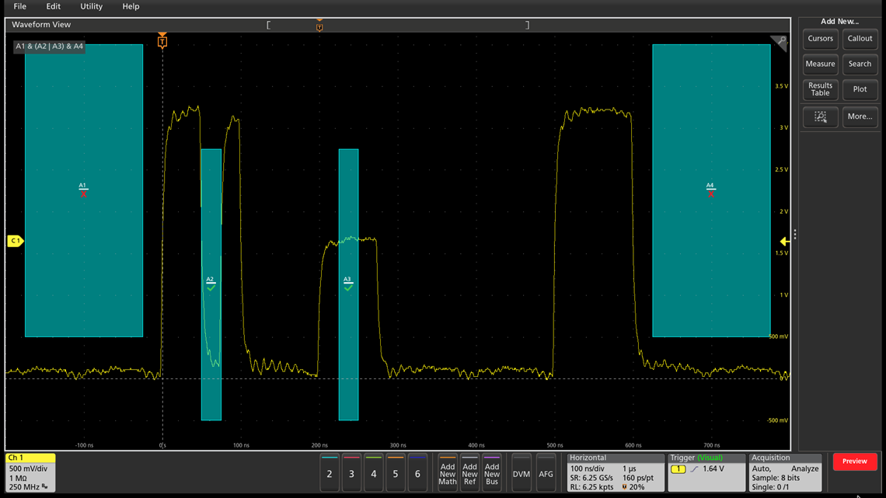Select the A2 visual trigger area checkmark
This screenshot has height=498, width=886.
[x=211, y=287]
